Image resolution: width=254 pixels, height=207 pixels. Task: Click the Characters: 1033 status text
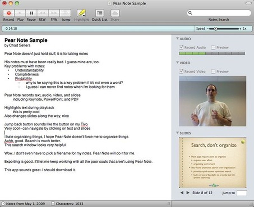pyautogui.click(x=70, y=204)
